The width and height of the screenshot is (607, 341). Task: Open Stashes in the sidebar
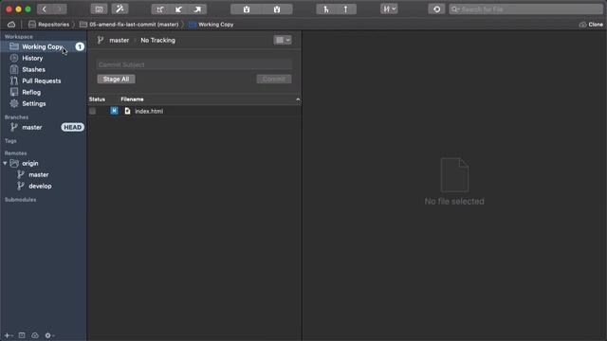tap(34, 69)
